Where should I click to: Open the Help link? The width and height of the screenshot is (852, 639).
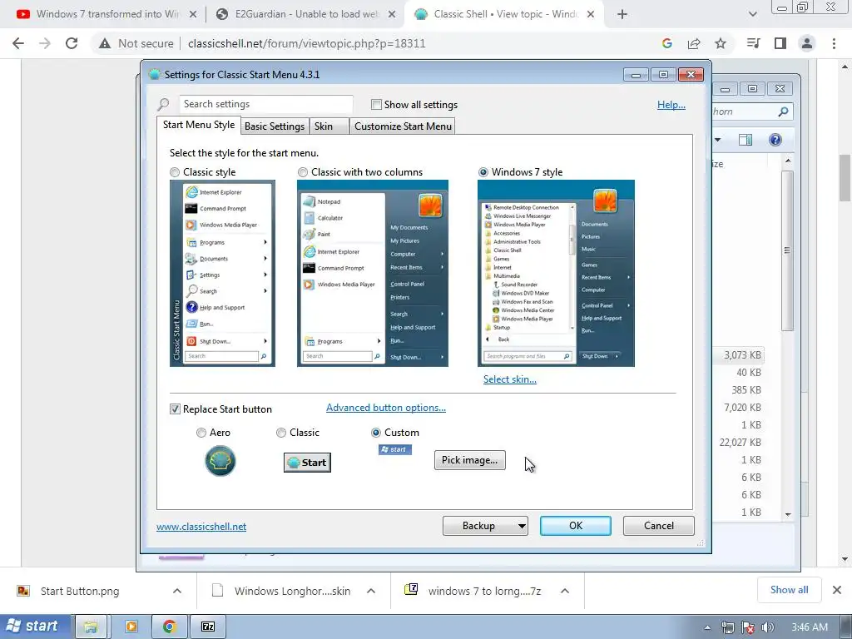tap(671, 105)
